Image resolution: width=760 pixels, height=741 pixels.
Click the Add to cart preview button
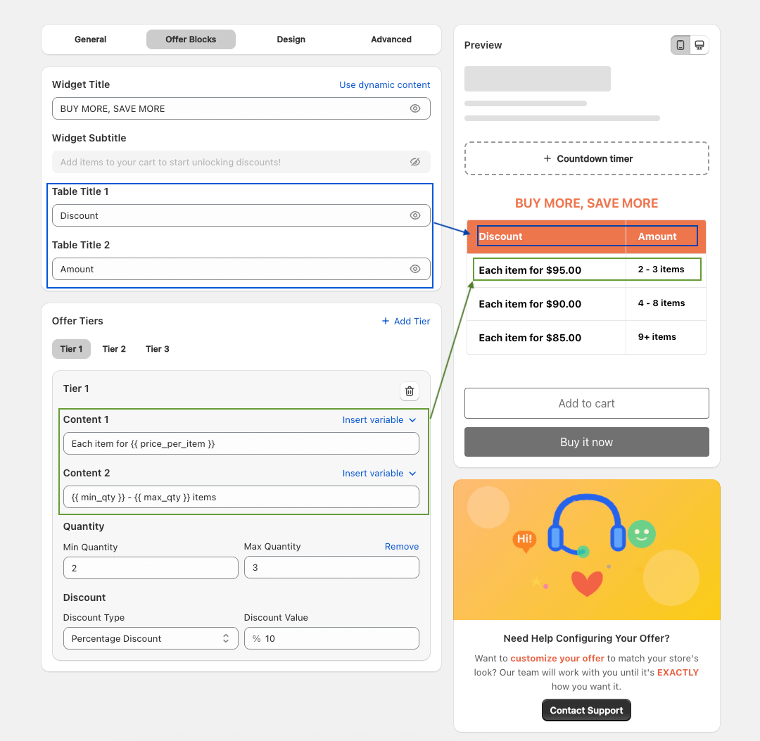pos(586,403)
